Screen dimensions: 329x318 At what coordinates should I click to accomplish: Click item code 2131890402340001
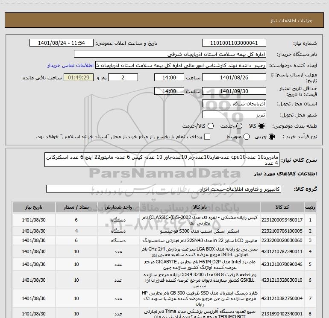[282, 314]
